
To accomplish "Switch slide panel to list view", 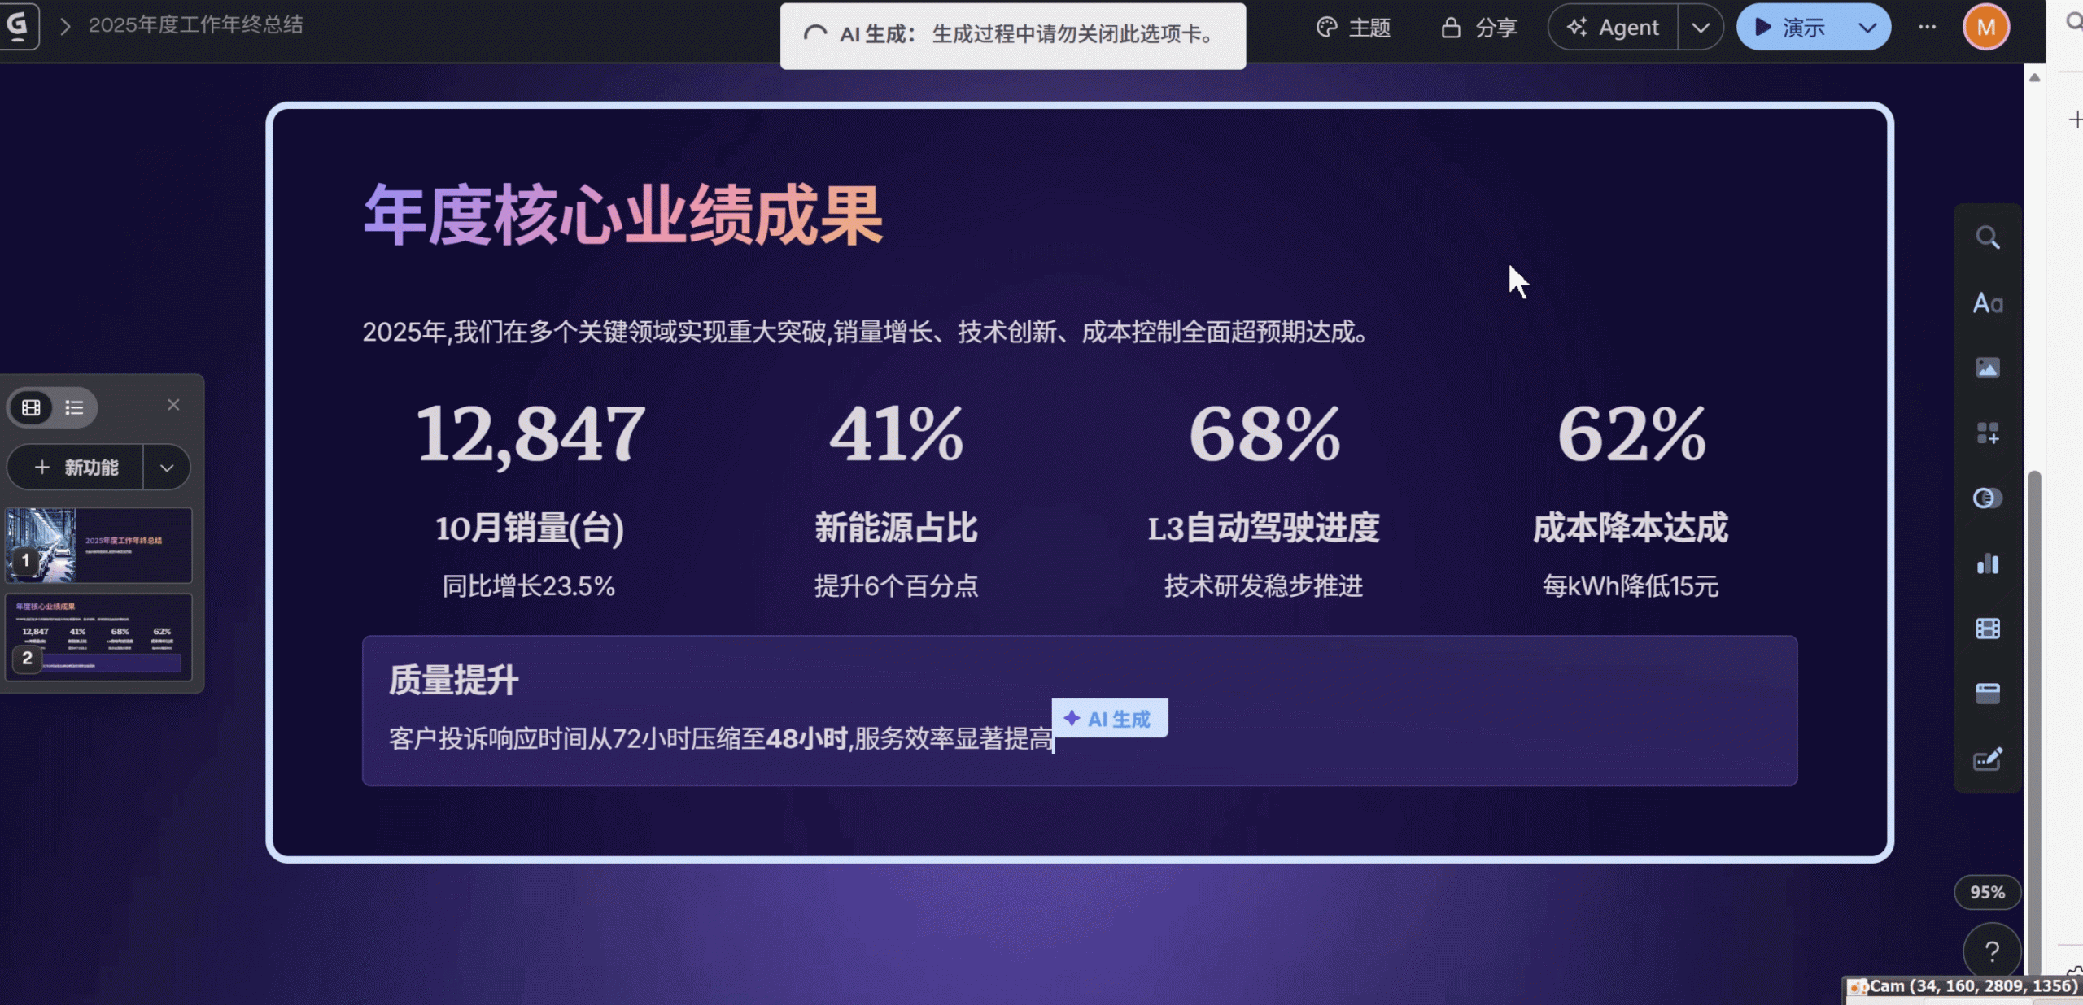I will point(74,407).
